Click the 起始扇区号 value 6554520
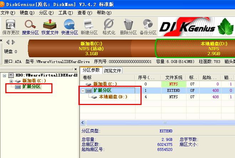The height and width of the screenshot is (158, 235). click(165, 149)
